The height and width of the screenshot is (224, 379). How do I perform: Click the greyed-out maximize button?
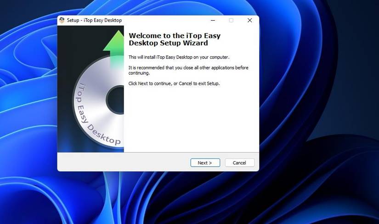pyautogui.click(x=232, y=20)
